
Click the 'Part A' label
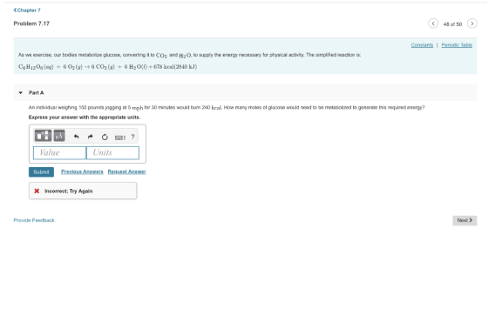tap(36, 92)
